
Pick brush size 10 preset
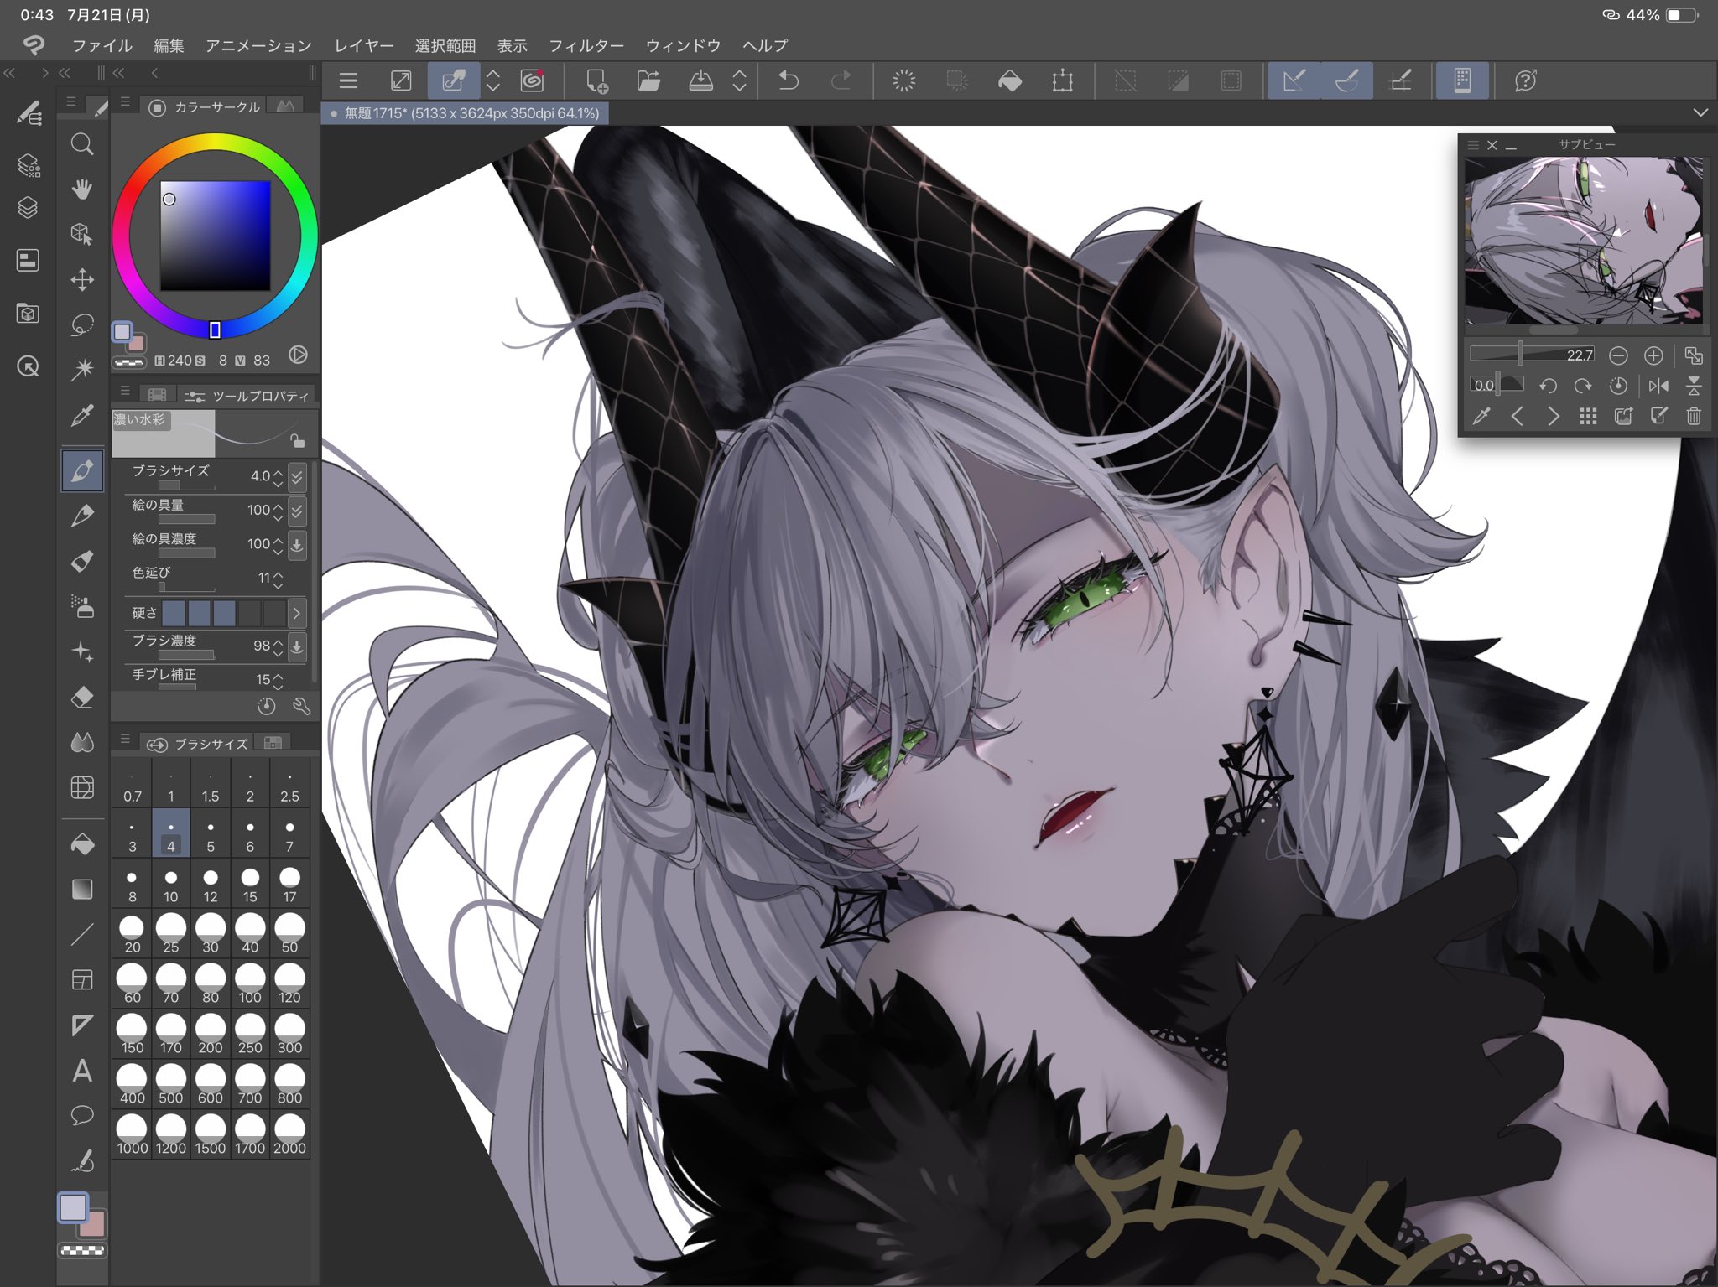tap(171, 885)
